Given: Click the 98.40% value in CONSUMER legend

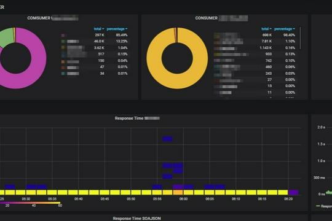Looking at the screenshot, I should click(289, 35).
